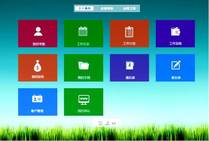Viewport: 209px width, 141px height.
Task: Switch to the 企业事务 tab
Action: point(107,9)
